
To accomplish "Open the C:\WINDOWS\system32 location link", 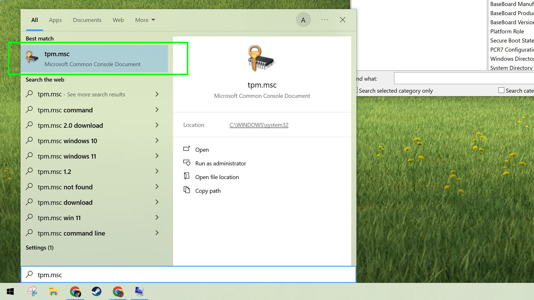I will tap(259, 125).
